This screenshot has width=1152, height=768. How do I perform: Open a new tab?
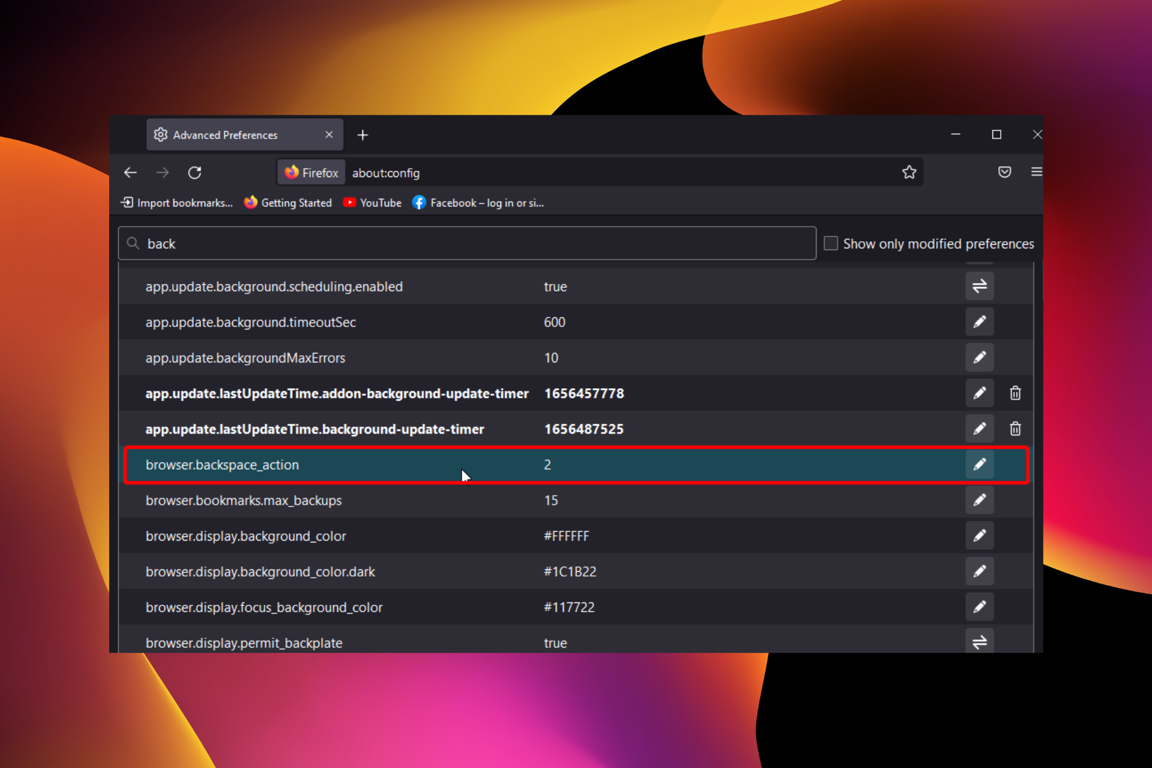click(x=362, y=135)
